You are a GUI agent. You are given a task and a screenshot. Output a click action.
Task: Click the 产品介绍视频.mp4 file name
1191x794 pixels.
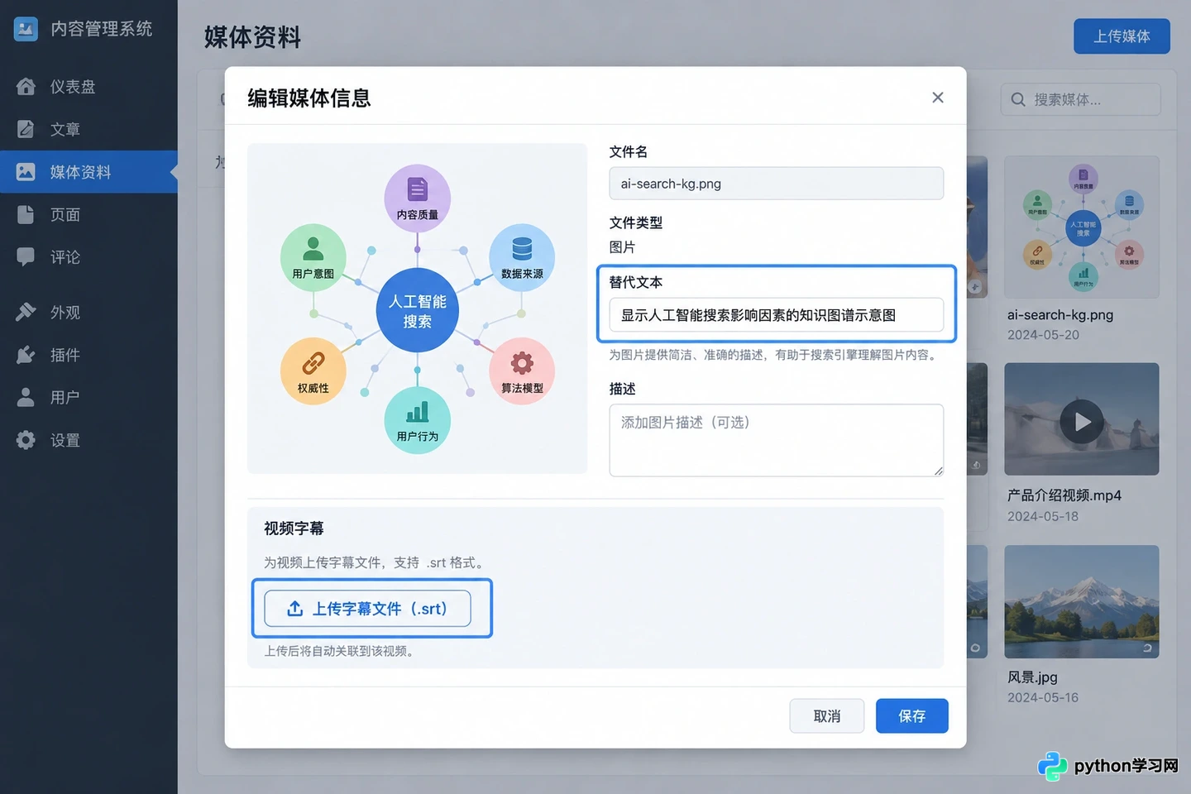(x=1064, y=495)
